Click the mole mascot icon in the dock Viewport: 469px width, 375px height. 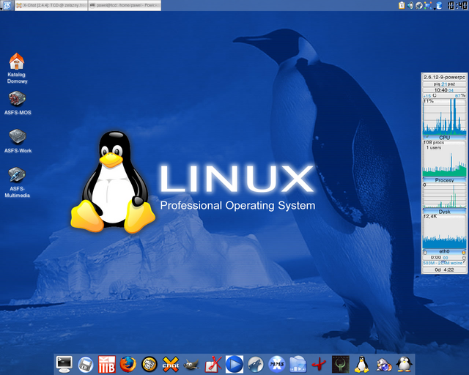(384, 365)
